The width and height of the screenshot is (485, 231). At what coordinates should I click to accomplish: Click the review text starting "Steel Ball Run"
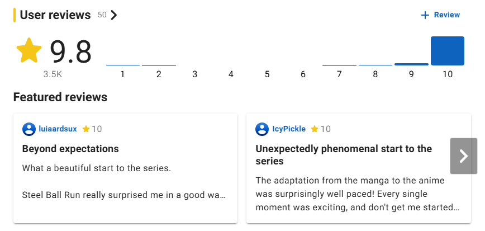tap(124, 195)
